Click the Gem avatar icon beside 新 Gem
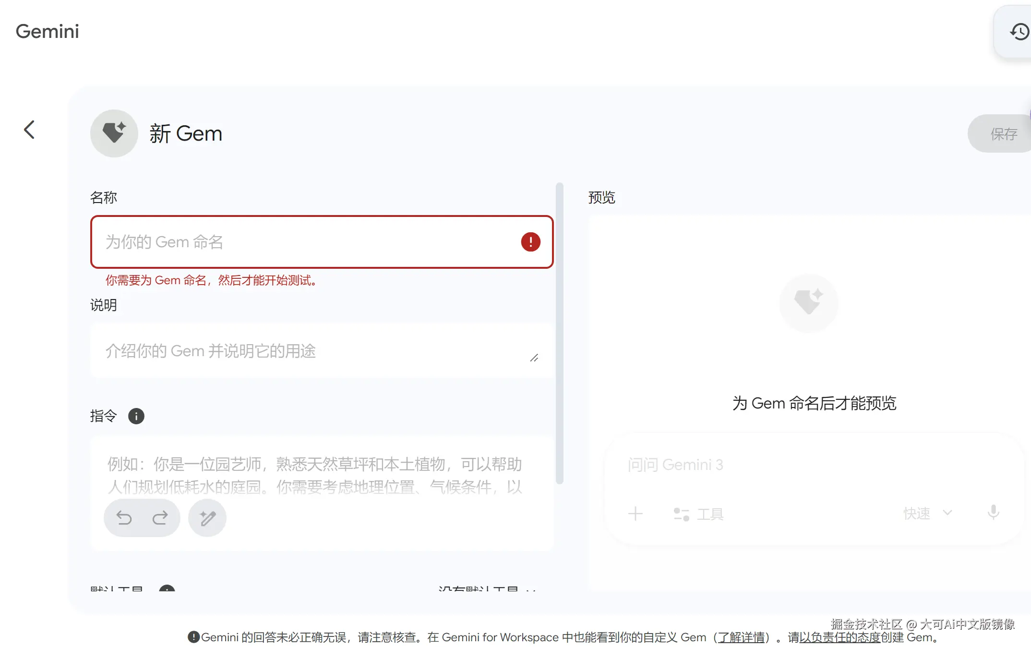The image size is (1031, 647). click(x=114, y=133)
